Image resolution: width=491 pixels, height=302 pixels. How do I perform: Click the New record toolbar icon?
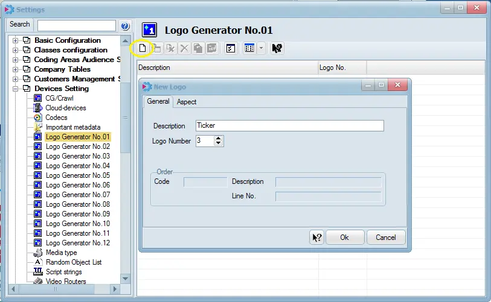[x=143, y=48]
